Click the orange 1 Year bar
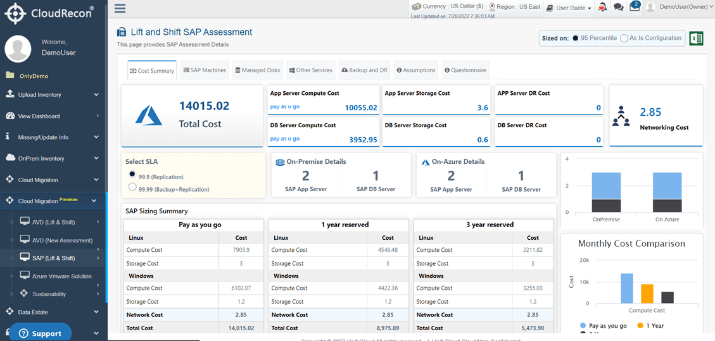 [x=647, y=294]
